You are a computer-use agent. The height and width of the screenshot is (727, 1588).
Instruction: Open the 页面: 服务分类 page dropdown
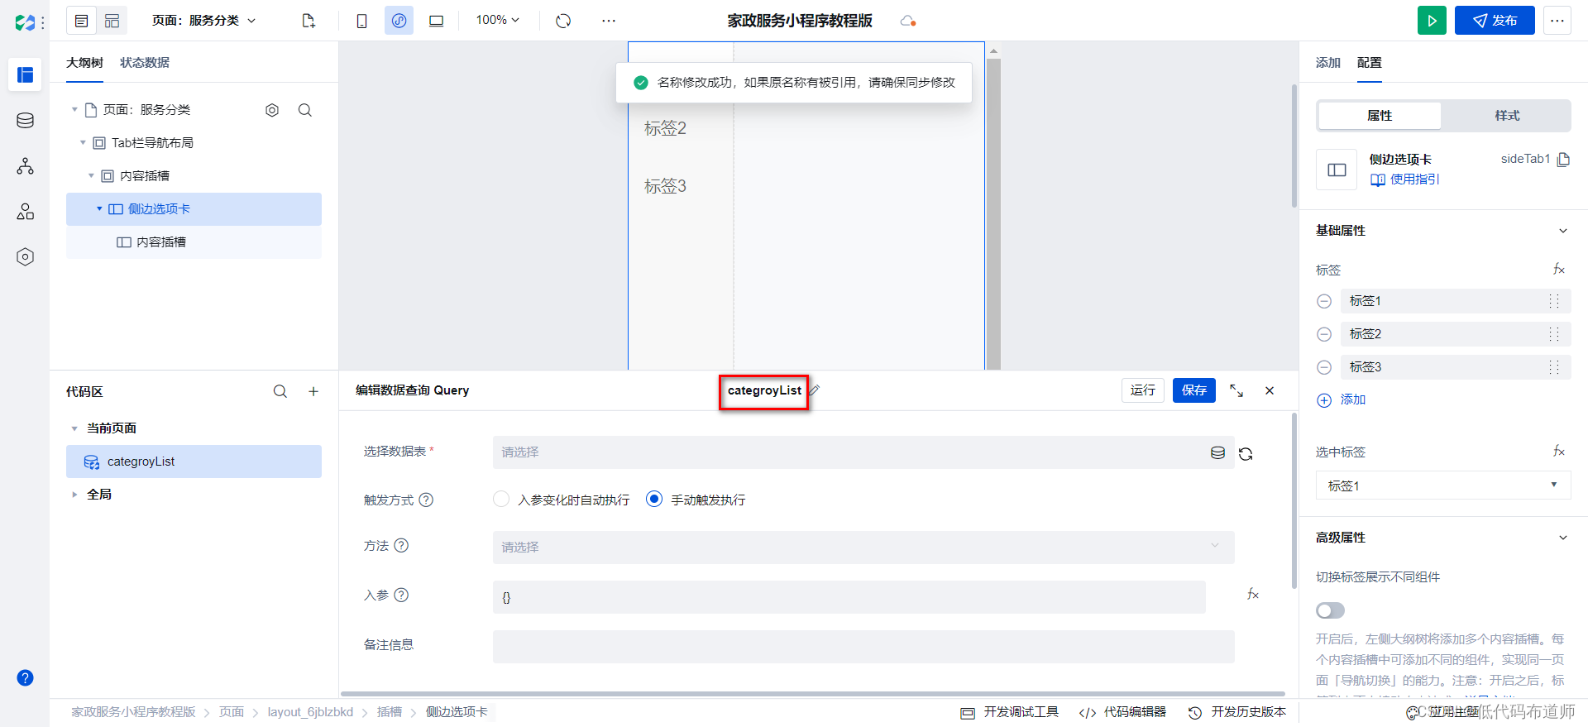point(203,21)
